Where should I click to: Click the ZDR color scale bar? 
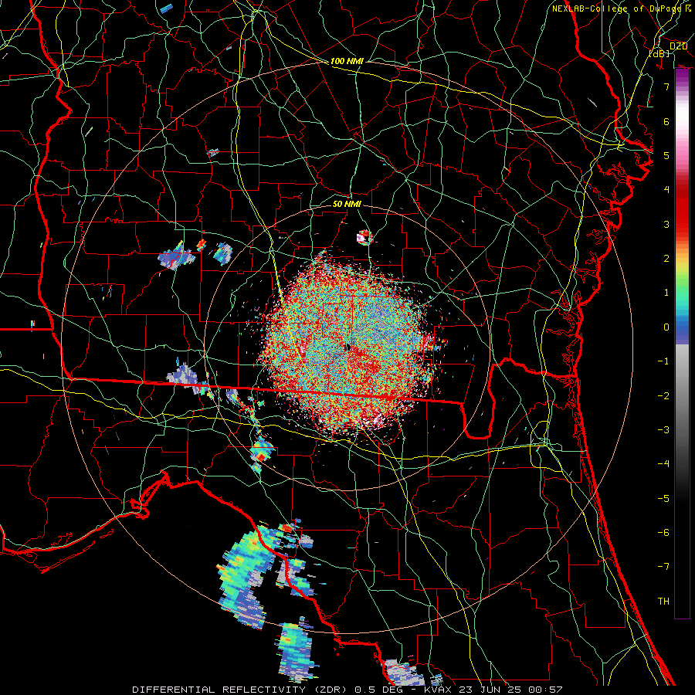682,344
